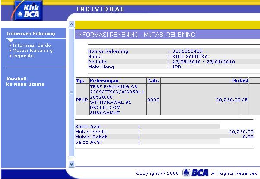This screenshot has width=260, height=179.
Task: Click the Periode label
Action: [x=97, y=61]
